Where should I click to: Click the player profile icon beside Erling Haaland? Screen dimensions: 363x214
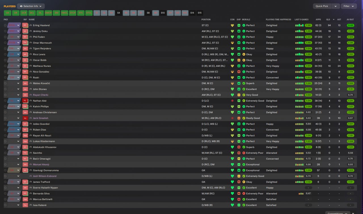tap(31, 25)
